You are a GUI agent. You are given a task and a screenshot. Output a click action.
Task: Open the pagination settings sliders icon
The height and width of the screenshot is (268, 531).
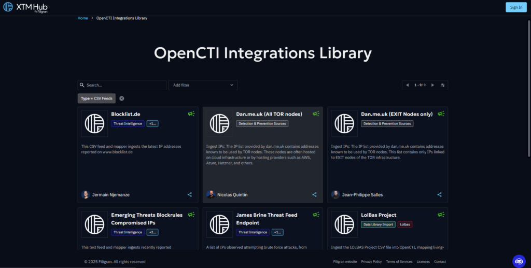coord(443,85)
